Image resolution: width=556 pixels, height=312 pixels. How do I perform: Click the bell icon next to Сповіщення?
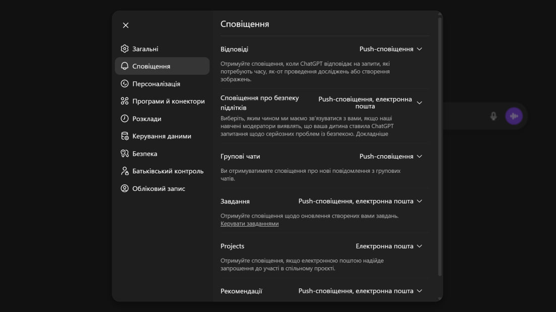(124, 66)
